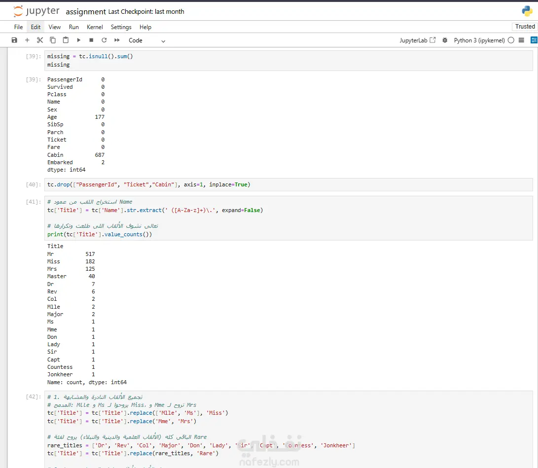Open the Help menu

[x=145, y=27]
